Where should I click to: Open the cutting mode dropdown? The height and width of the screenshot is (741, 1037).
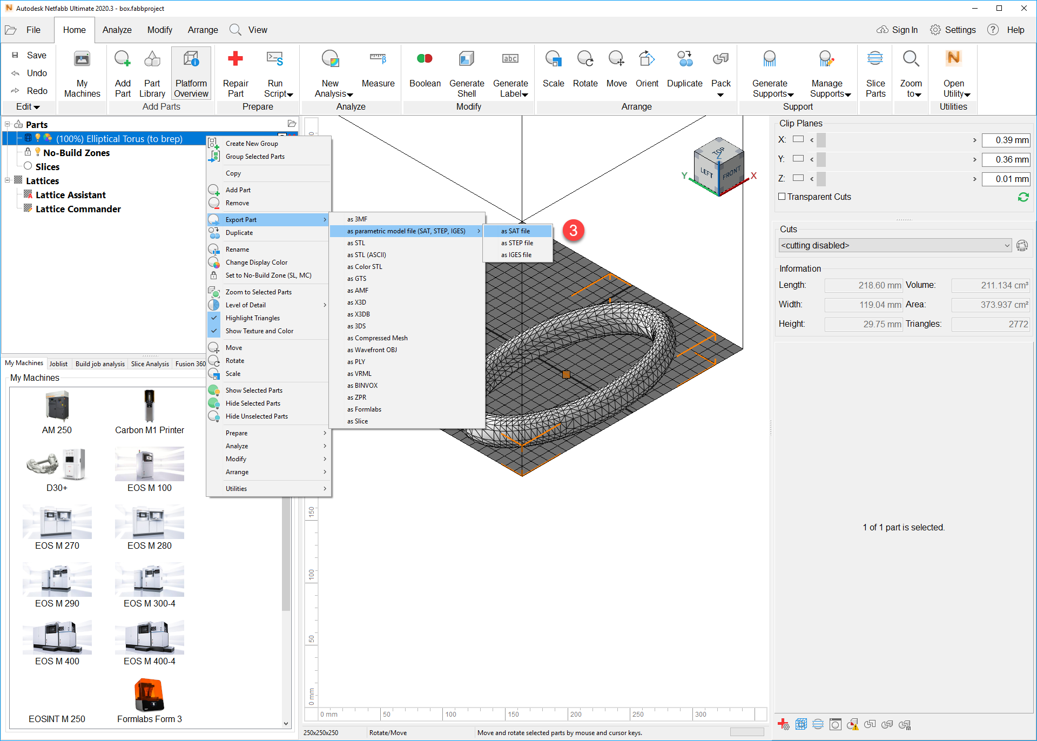(1008, 245)
